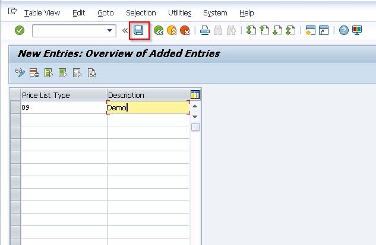Click the Select All icon
376x245 pixels.
point(49,73)
